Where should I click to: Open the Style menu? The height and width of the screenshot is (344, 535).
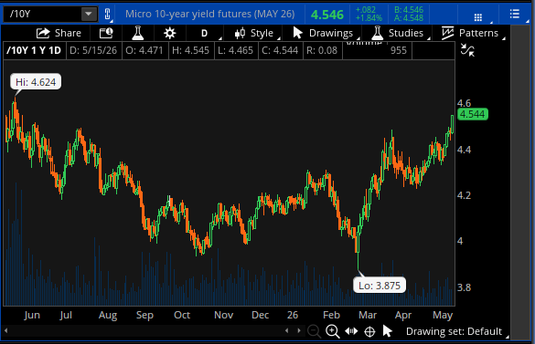coord(254,33)
